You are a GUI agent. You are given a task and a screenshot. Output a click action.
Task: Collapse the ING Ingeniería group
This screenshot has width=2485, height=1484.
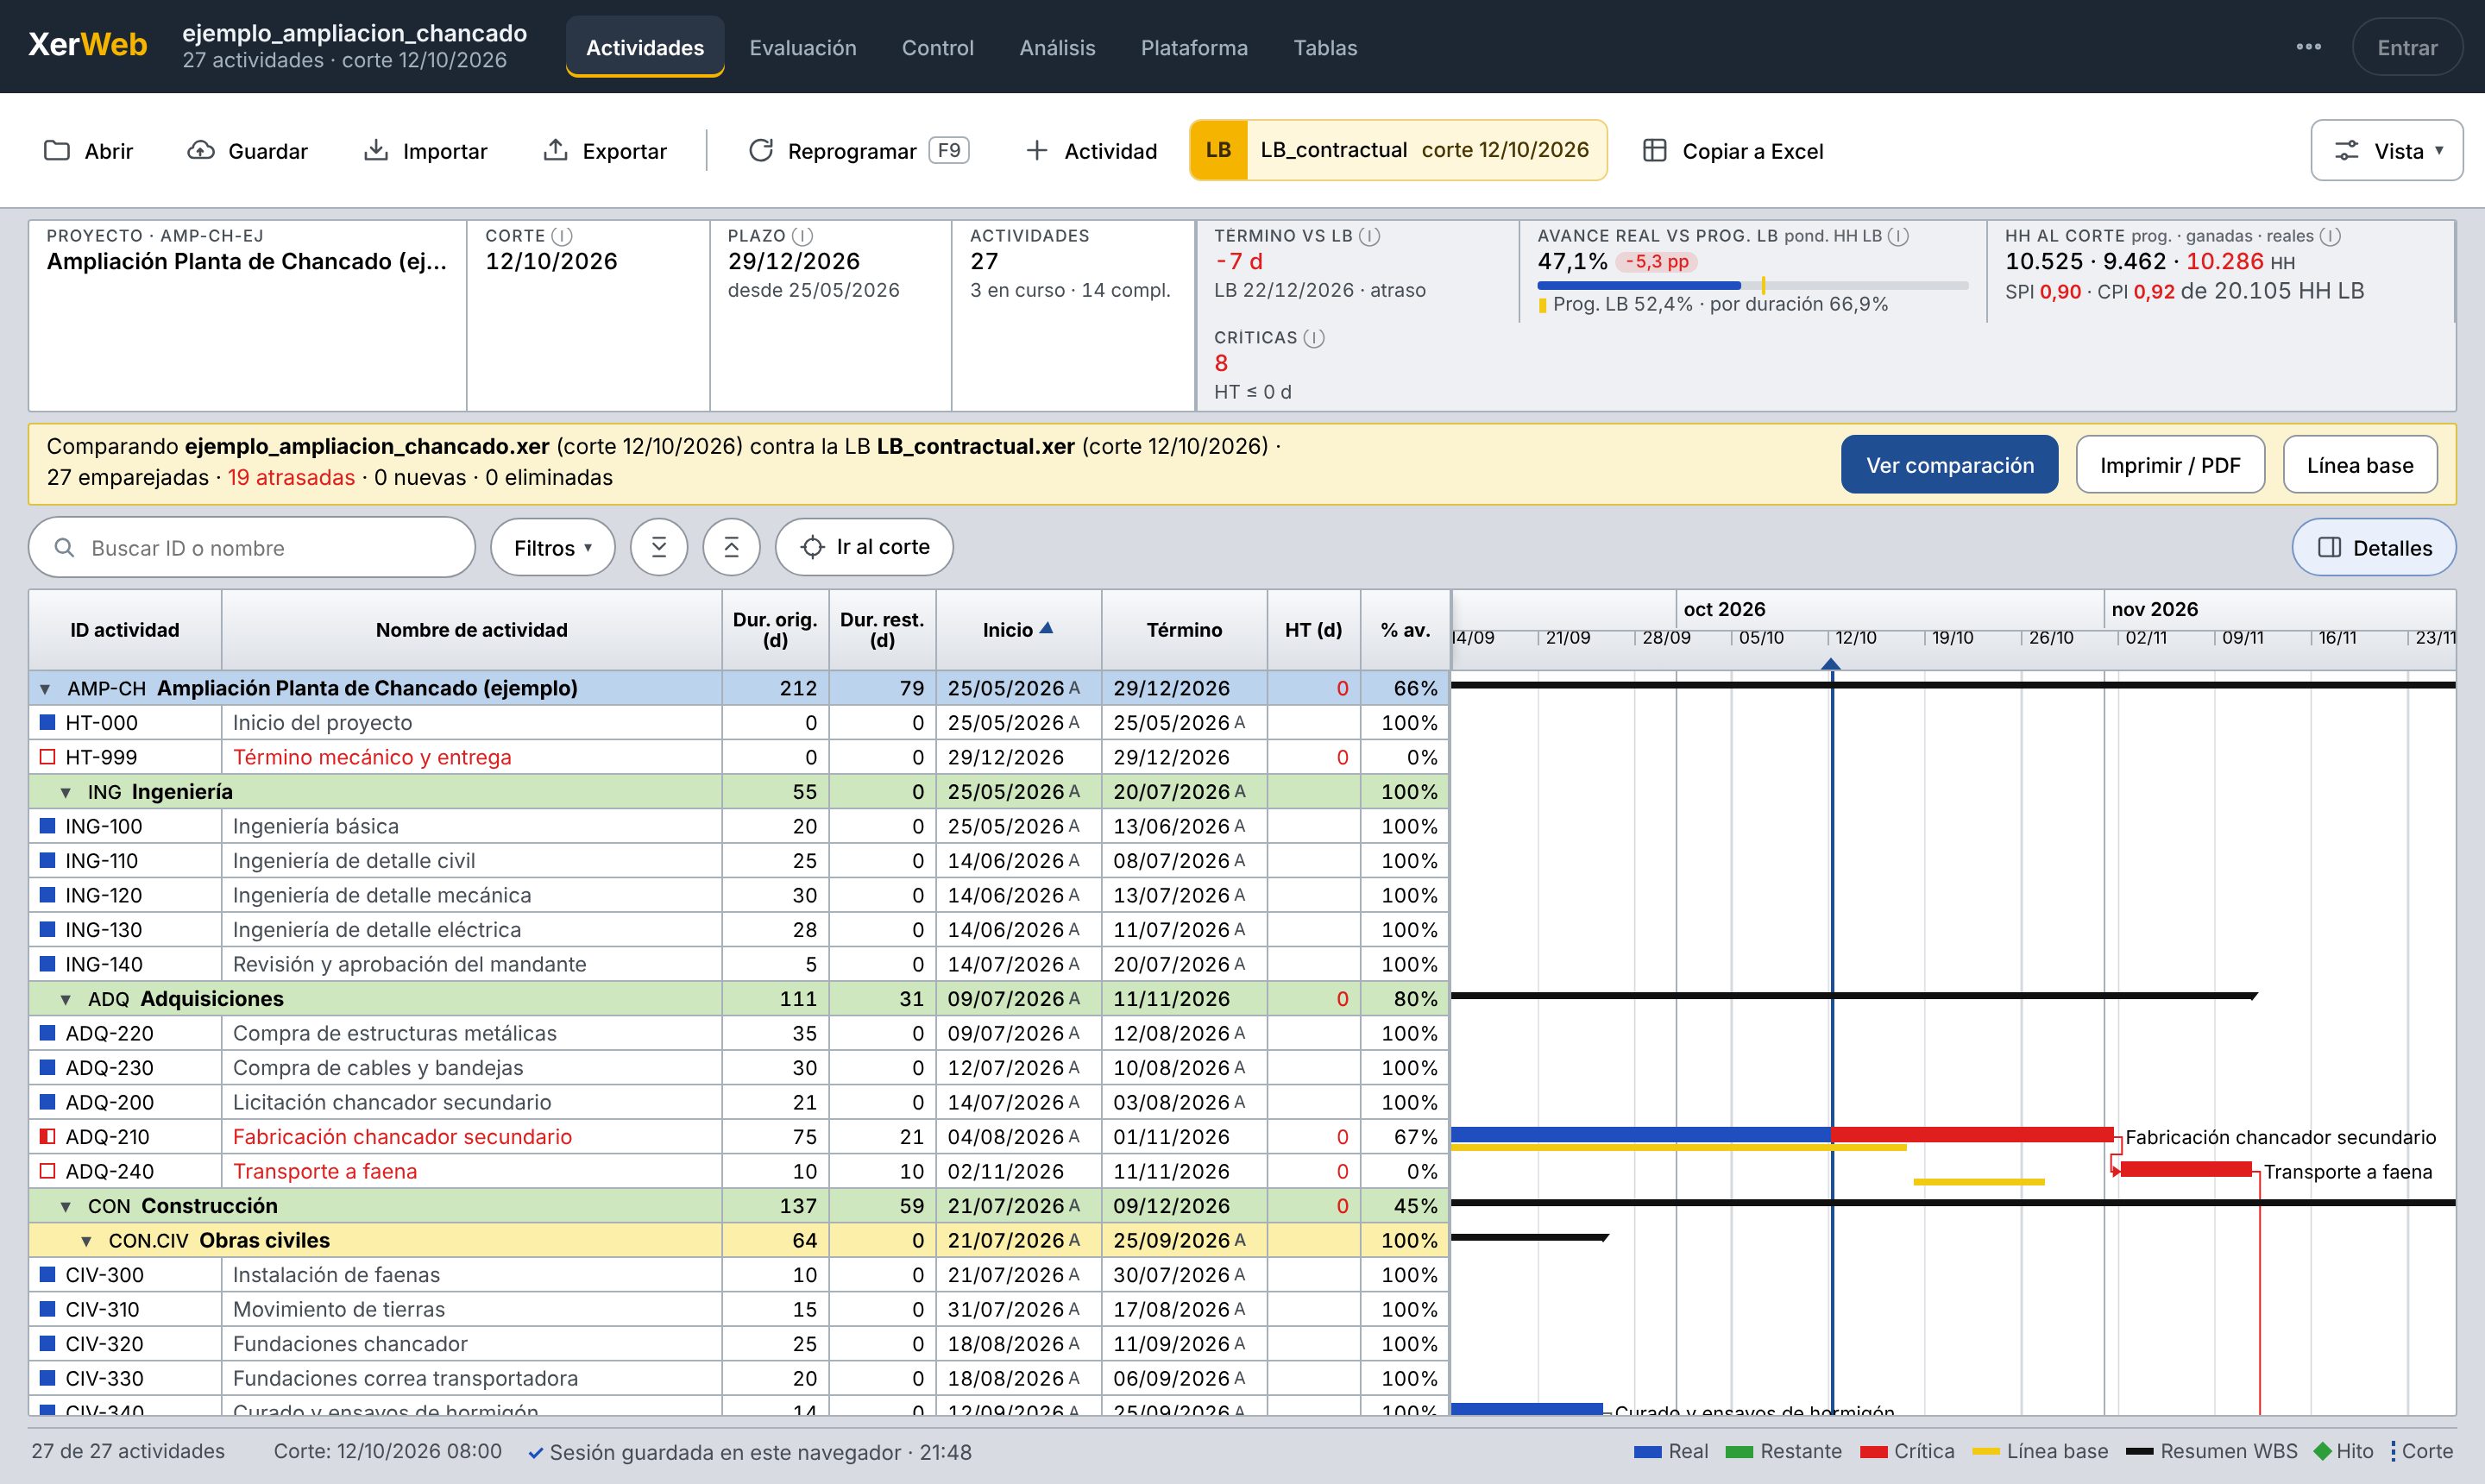pyautogui.click(x=66, y=792)
